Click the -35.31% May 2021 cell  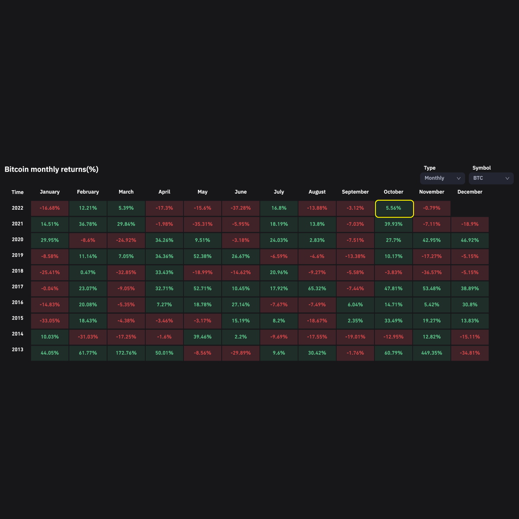(x=202, y=224)
